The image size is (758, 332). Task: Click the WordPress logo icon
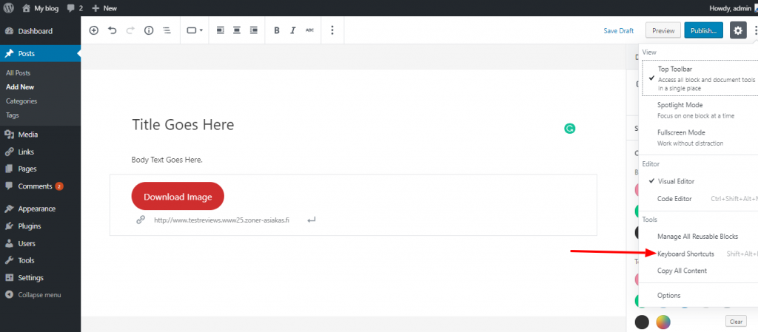pyautogui.click(x=9, y=7)
